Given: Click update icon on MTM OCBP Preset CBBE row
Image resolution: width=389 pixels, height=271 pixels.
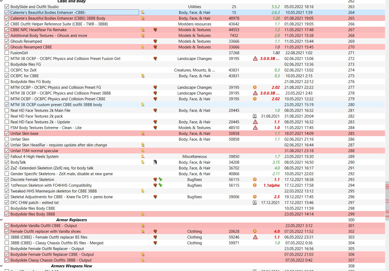Looking at the screenshot, I should (x=255, y=99).
